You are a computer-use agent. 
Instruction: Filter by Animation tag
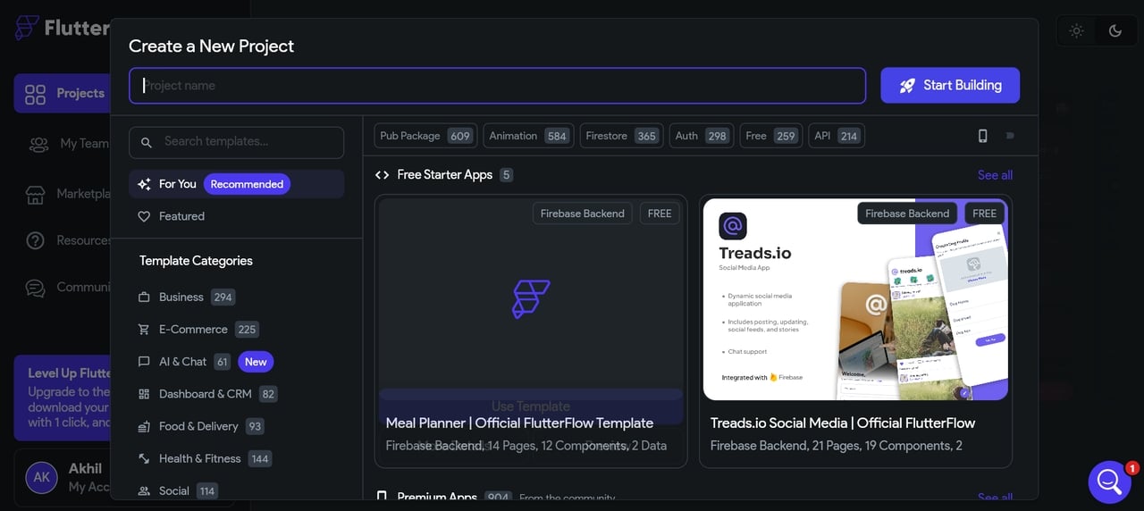click(528, 136)
